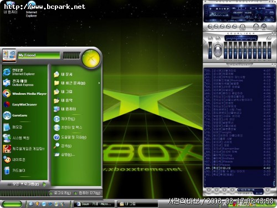Viewport: 277px width, 208px height.
Task: Click the Winamp volume bar in display
Action: [241, 18]
